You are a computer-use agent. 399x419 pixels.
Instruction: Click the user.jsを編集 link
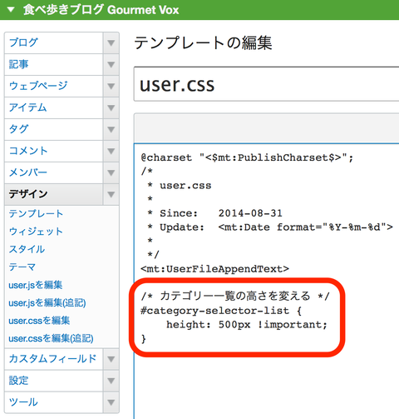(x=36, y=285)
